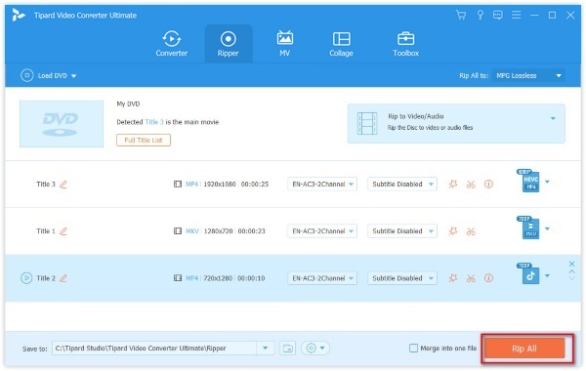
Task: Show Title 2 info icon
Action: (x=489, y=278)
